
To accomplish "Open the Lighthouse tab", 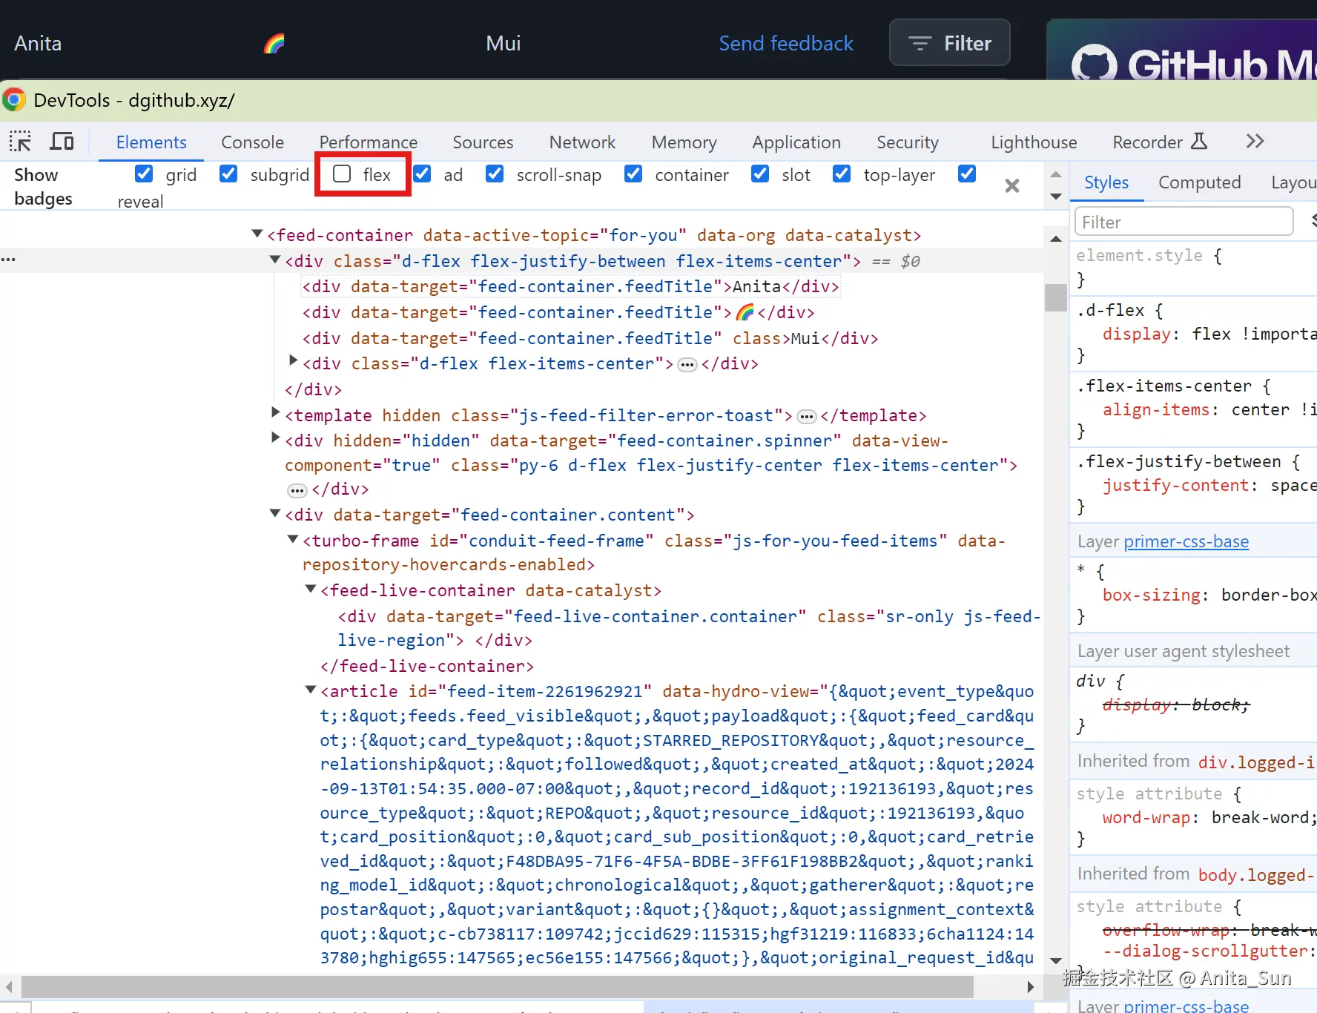I will coord(1034,142).
